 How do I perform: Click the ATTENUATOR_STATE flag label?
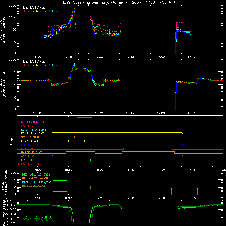coord(34,122)
